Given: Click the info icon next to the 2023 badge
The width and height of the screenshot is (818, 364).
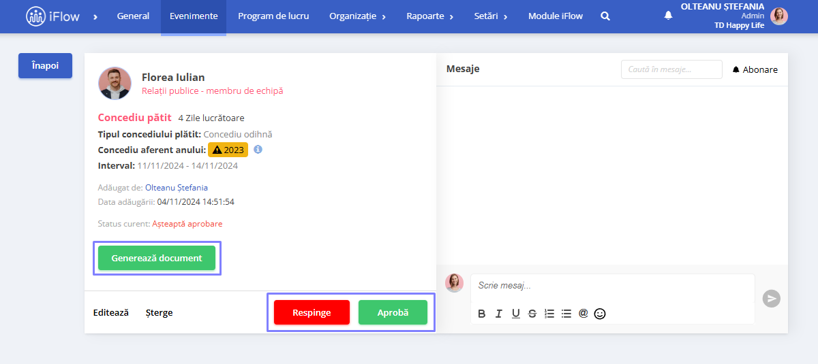Looking at the screenshot, I should [258, 150].
